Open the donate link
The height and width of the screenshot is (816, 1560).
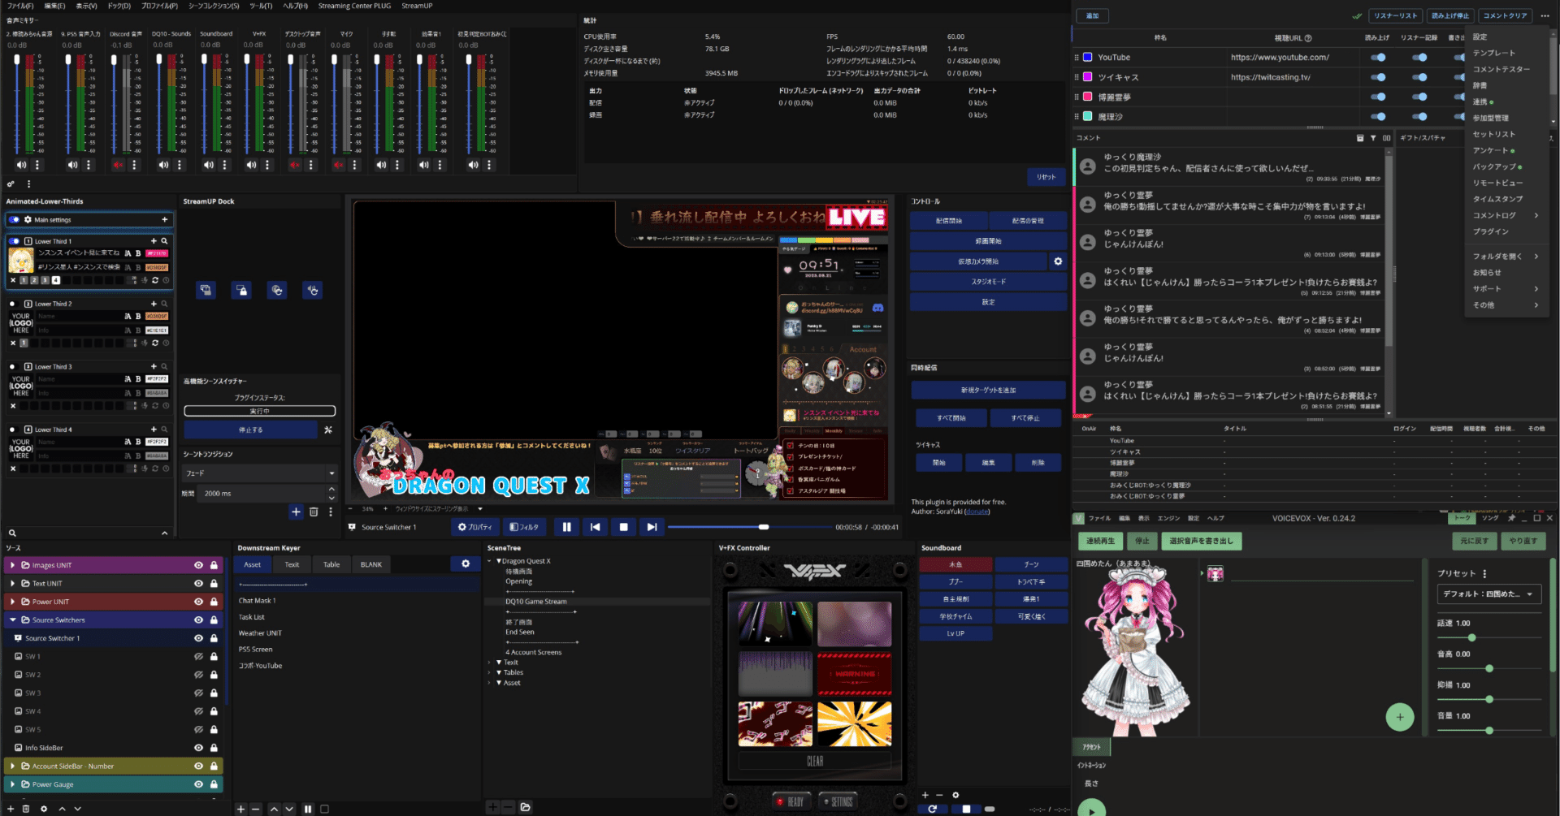[977, 512]
